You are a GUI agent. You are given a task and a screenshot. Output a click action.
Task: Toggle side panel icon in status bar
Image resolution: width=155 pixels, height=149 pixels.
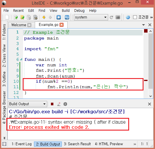(x=4, y=144)
